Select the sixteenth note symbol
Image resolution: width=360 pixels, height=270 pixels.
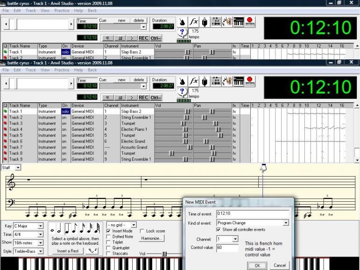(x=82, y=228)
